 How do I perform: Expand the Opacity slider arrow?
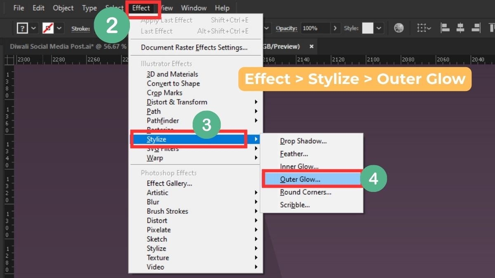click(335, 28)
